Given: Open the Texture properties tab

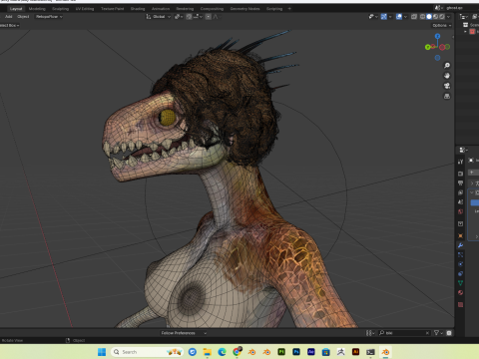Looking at the screenshot, I should point(460,304).
